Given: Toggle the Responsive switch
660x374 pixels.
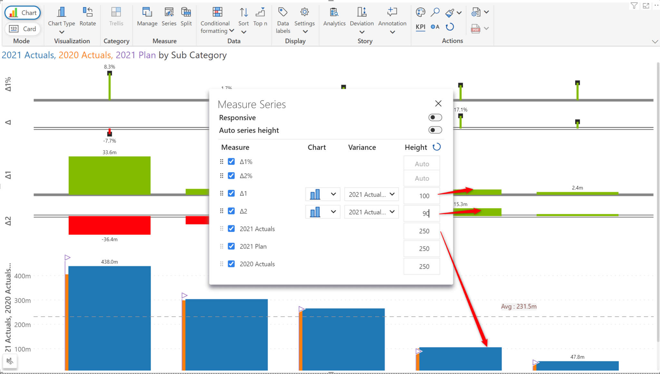Looking at the screenshot, I should pos(435,117).
